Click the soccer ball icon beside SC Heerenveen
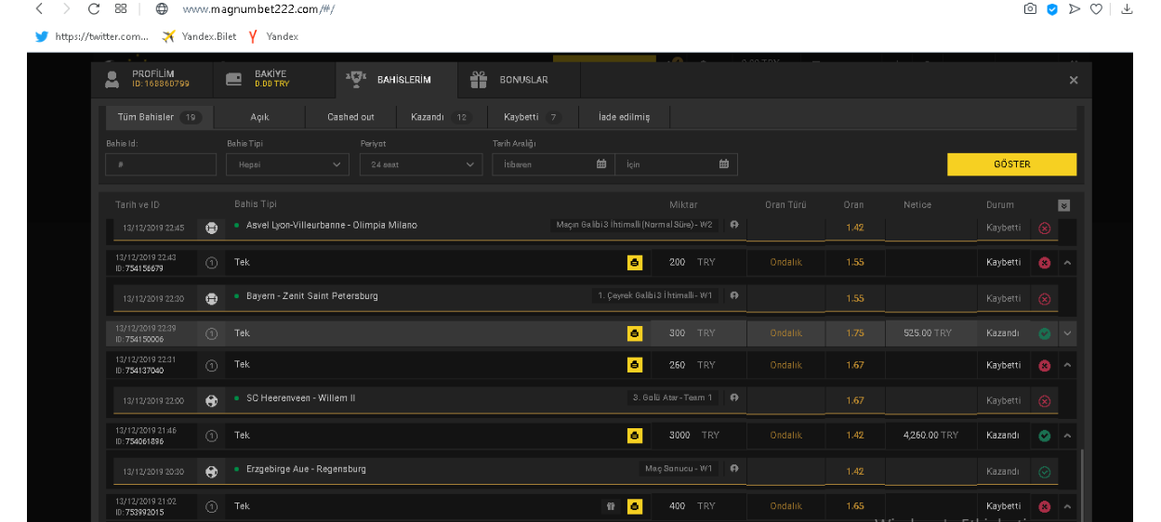The width and height of the screenshot is (1161, 522). pos(211,401)
